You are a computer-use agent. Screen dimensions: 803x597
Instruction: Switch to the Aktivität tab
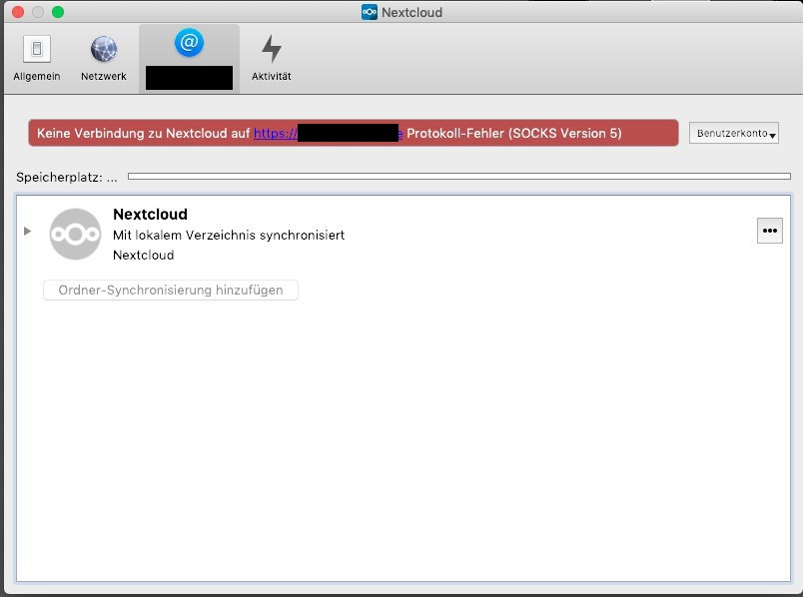click(271, 55)
